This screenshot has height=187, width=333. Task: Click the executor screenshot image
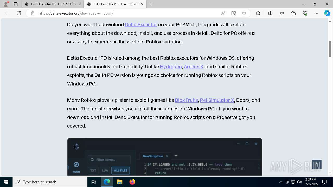click(164, 157)
